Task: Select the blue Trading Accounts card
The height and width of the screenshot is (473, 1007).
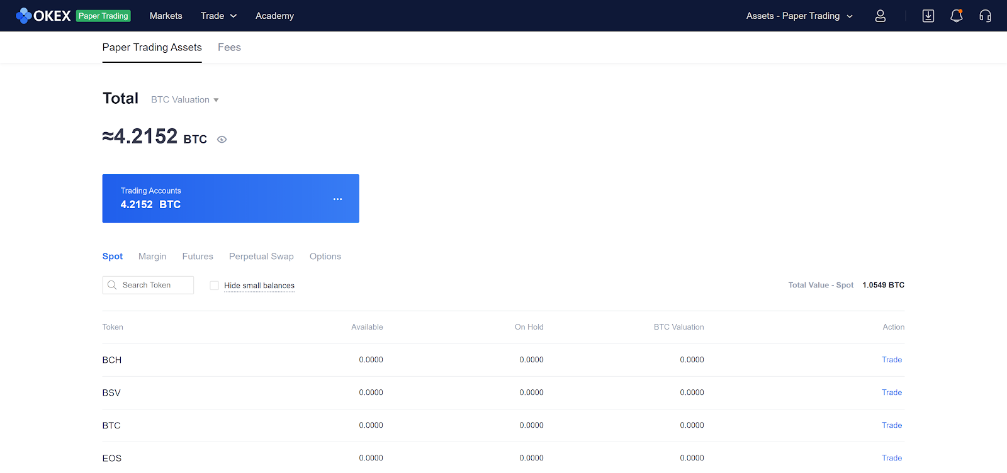Action: [230, 198]
